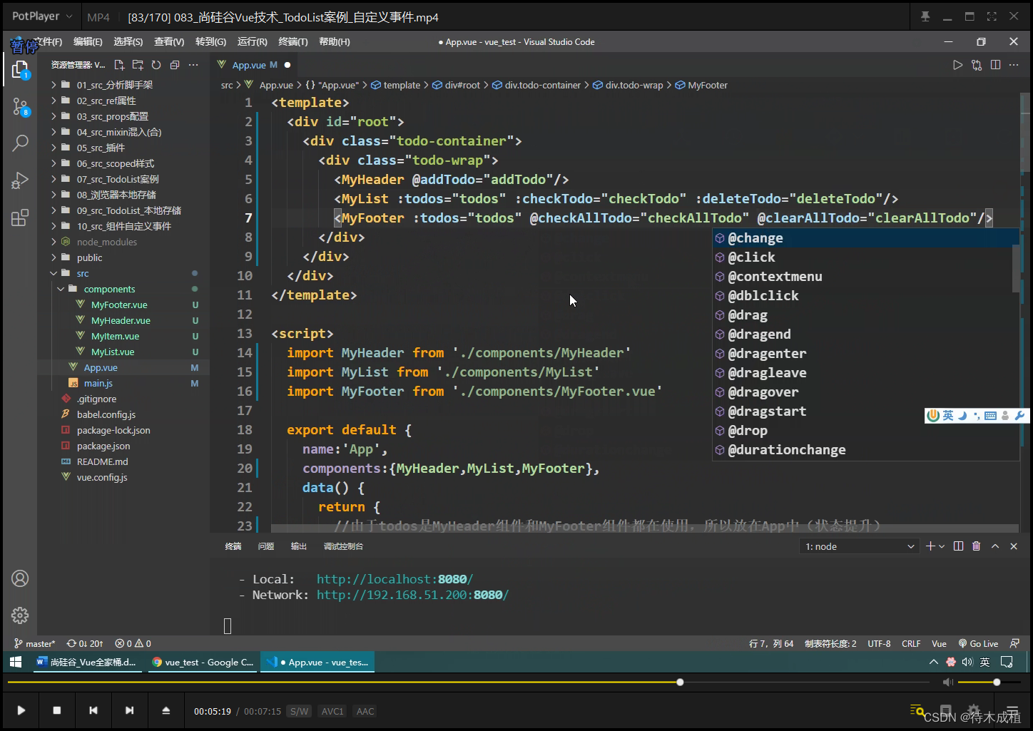Image resolution: width=1033 pixels, height=731 pixels.
Task: Open the 选择(S) menu
Action: [x=128, y=42]
